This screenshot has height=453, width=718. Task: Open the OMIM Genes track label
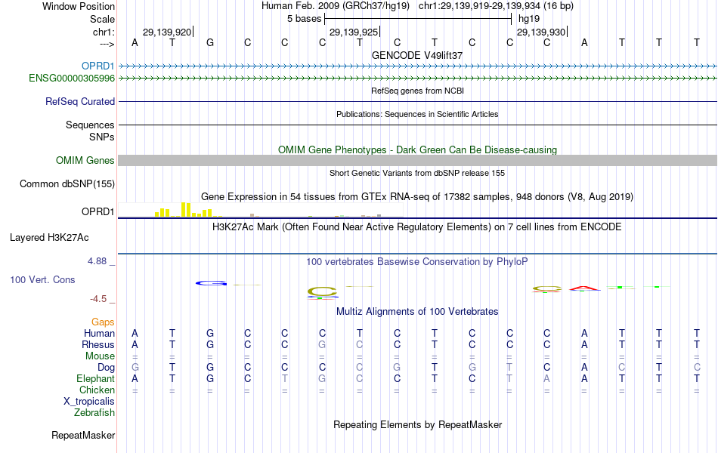tap(85, 161)
